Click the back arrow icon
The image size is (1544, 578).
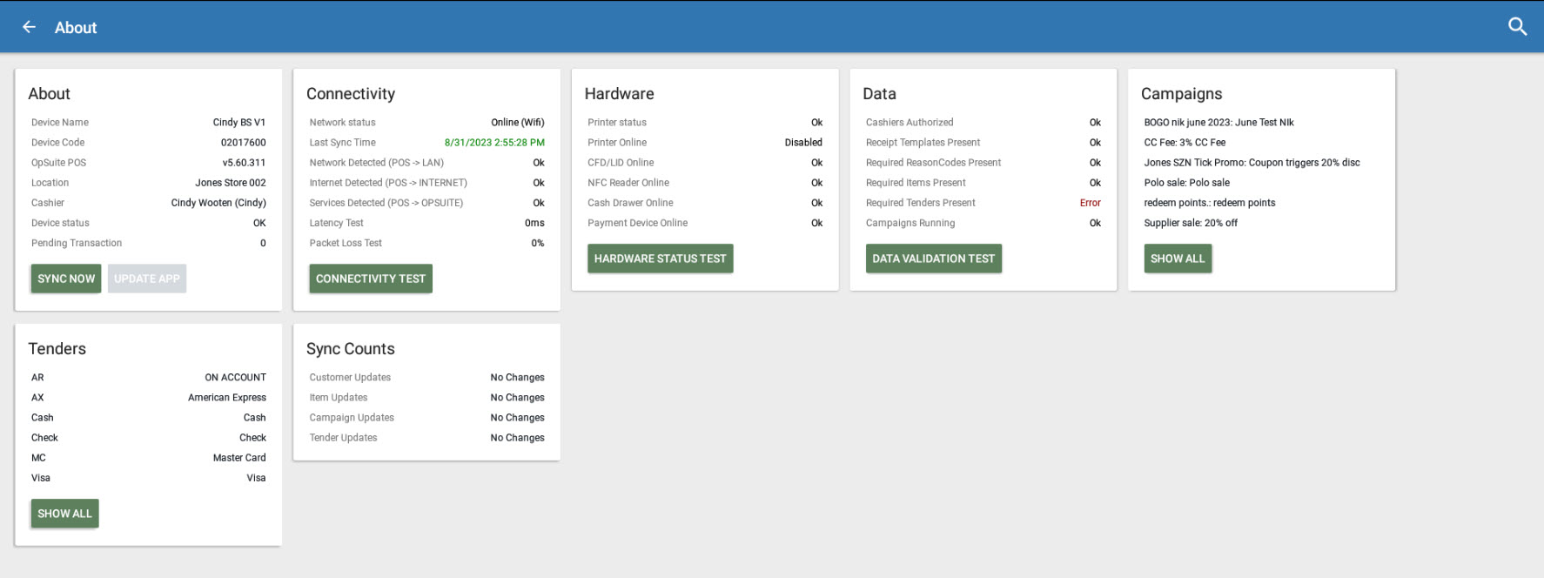29,27
